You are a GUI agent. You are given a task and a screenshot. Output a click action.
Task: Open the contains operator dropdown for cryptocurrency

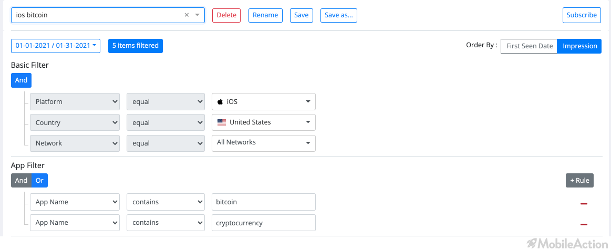[165, 223]
